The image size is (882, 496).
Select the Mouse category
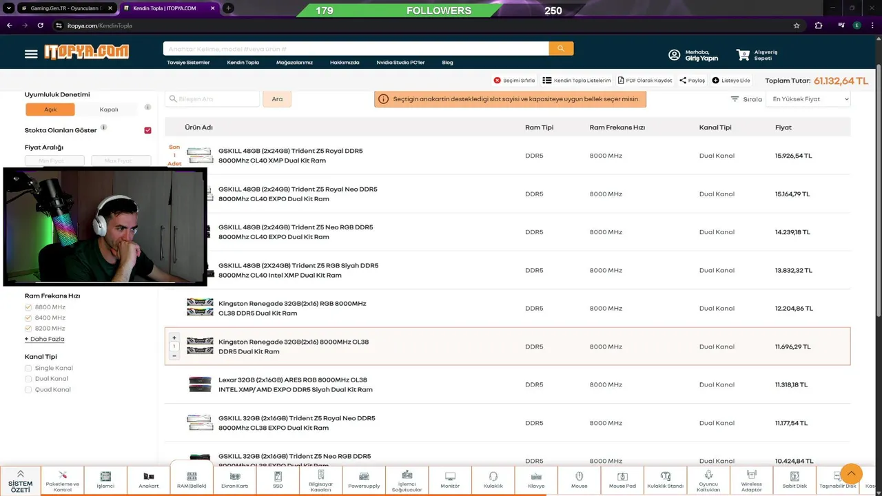coord(579,480)
